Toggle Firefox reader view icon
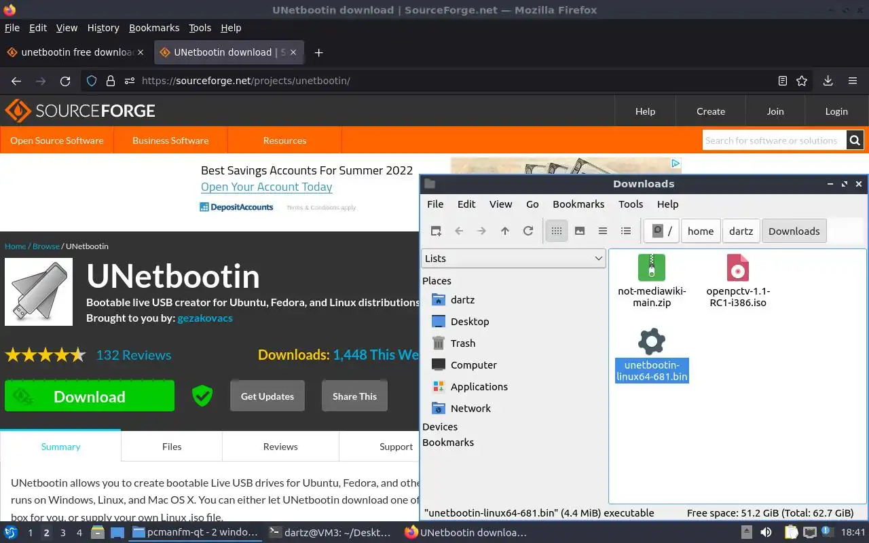869x543 pixels. (x=783, y=81)
